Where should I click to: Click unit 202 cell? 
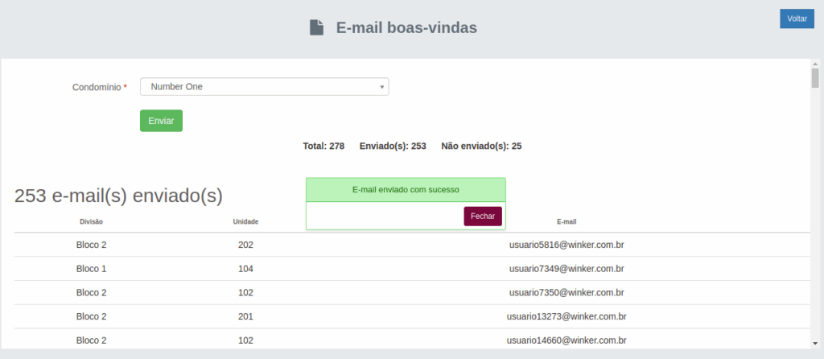[x=245, y=245]
